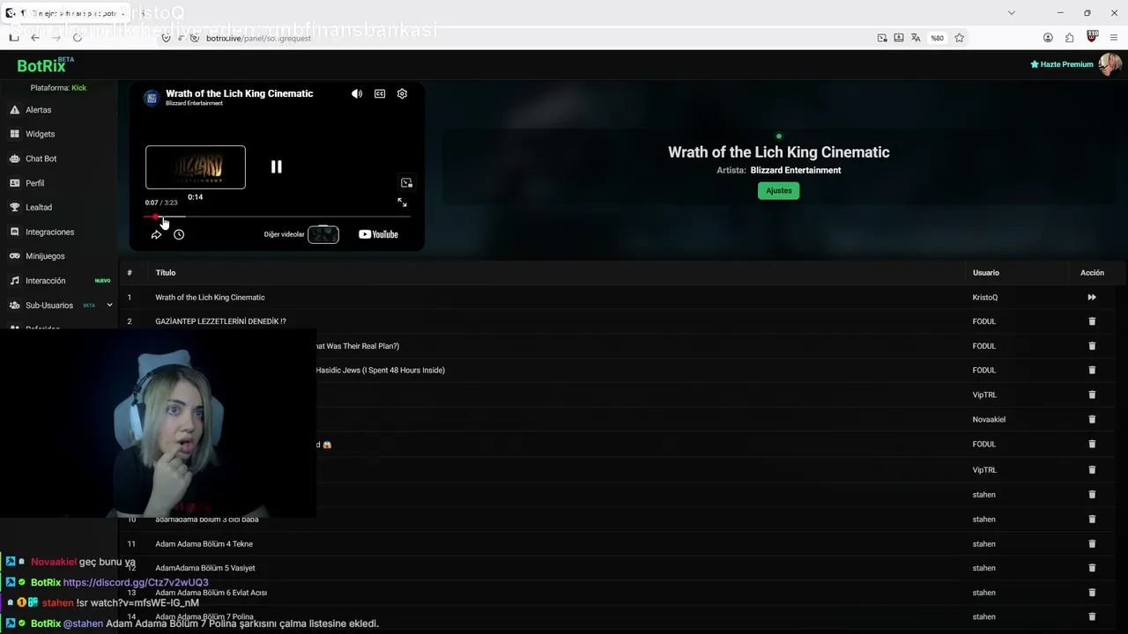Open Integraciones in the sidebar

[x=49, y=232]
